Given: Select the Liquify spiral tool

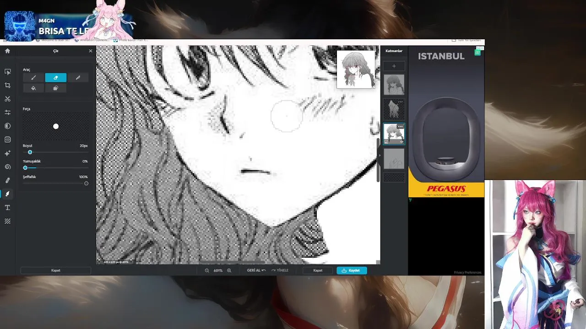Looking at the screenshot, I should pos(7,167).
